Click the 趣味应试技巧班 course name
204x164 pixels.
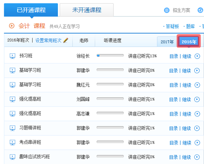(34, 157)
